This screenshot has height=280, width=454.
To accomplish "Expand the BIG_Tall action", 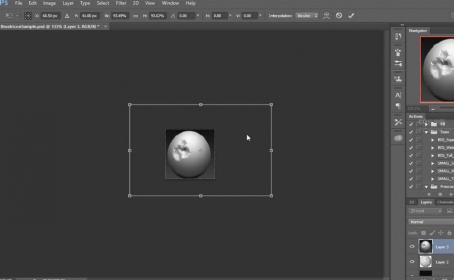I will point(433,156).
